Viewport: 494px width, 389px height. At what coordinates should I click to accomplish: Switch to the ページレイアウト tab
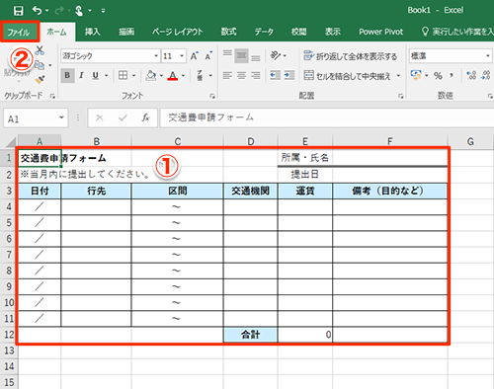[x=178, y=32]
